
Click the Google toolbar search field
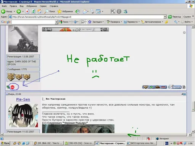pos(34,22)
